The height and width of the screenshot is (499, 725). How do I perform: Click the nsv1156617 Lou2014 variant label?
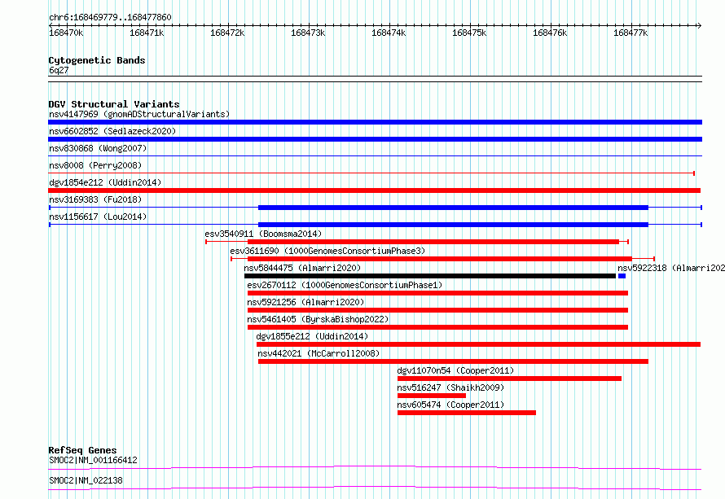[98, 217]
